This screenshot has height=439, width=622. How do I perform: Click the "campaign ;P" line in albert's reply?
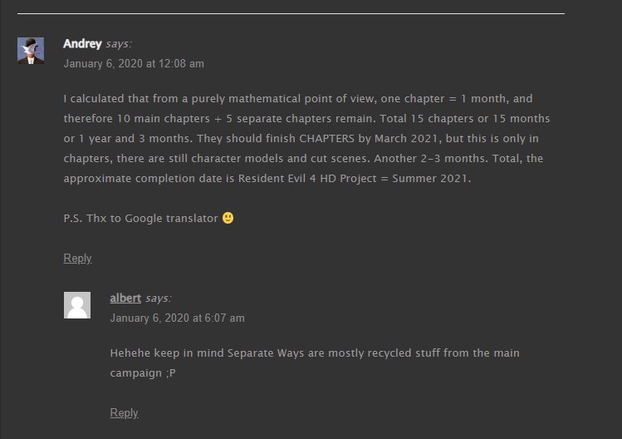click(x=143, y=373)
